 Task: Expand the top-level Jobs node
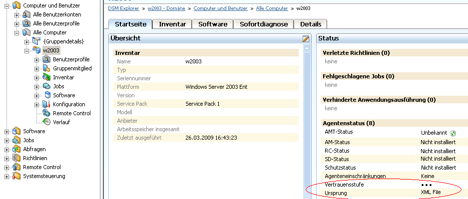[x=7, y=141]
